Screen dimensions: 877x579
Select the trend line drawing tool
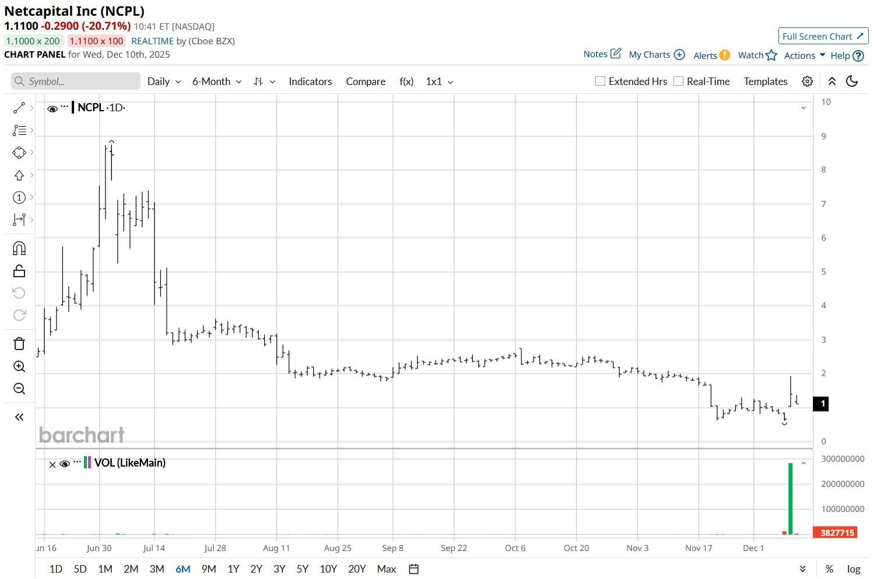pyautogui.click(x=19, y=108)
